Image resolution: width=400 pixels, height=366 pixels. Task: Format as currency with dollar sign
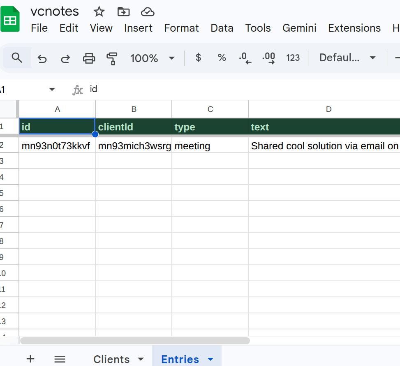coord(198,58)
